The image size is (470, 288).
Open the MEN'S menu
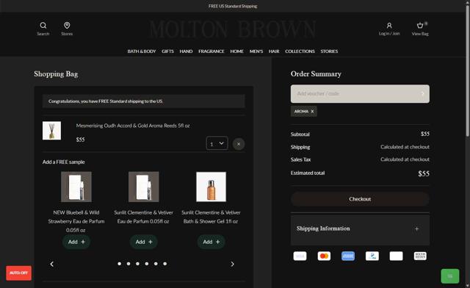point(256,51)
